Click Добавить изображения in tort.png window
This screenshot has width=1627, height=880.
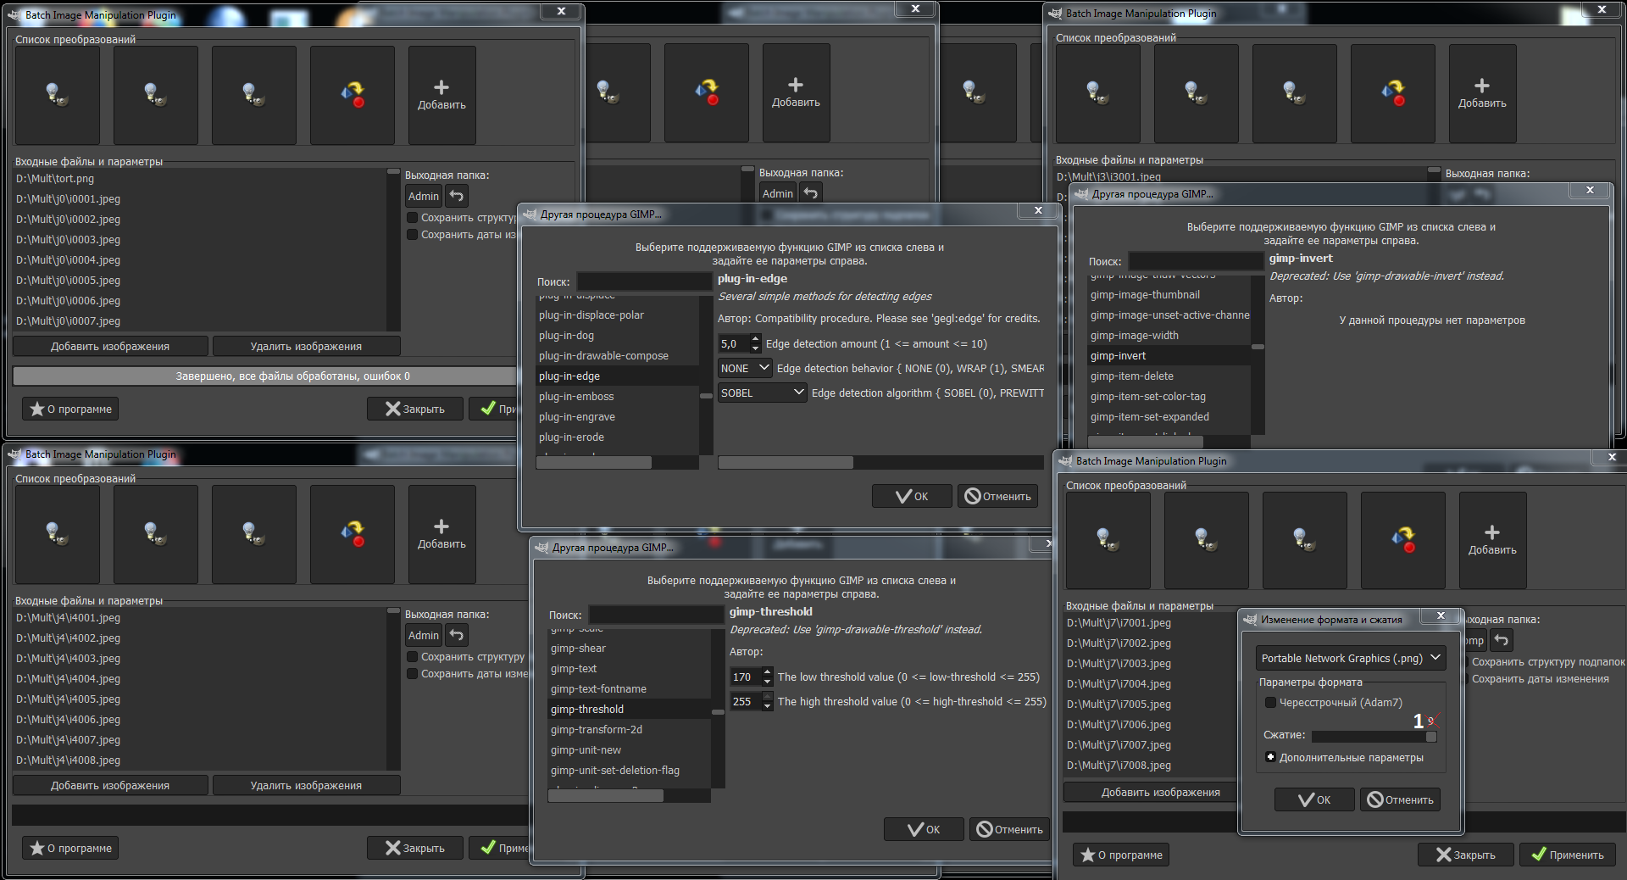click(110, 346)
